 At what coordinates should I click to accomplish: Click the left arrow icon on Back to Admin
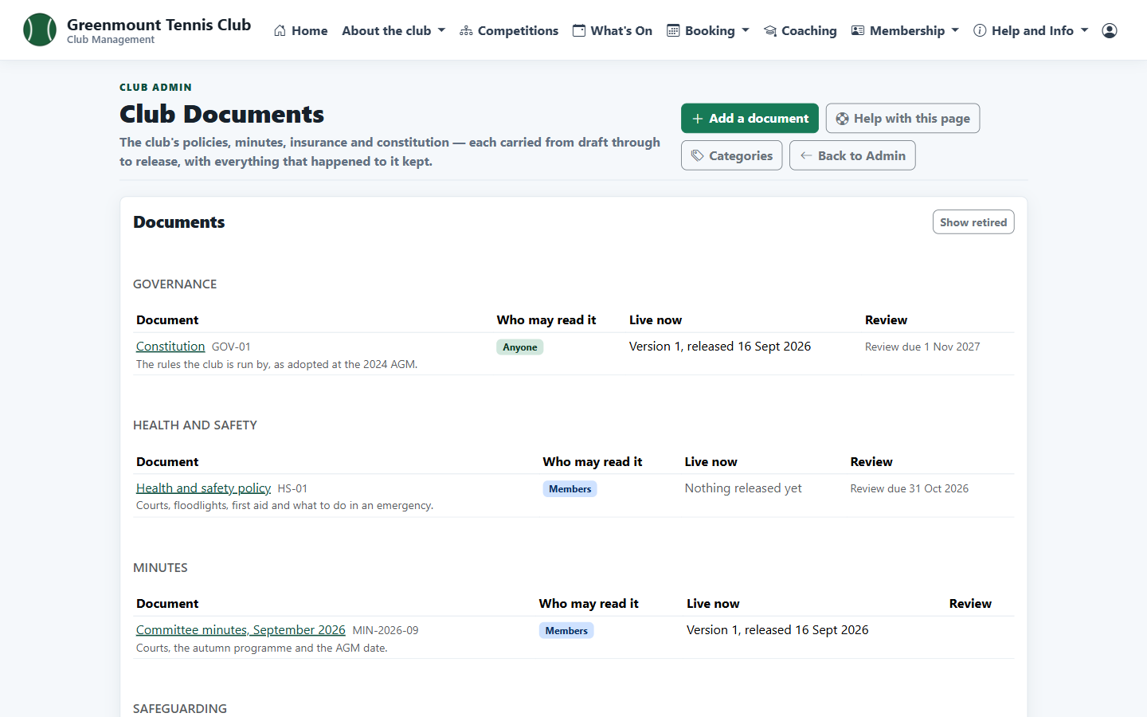[806, 155]
